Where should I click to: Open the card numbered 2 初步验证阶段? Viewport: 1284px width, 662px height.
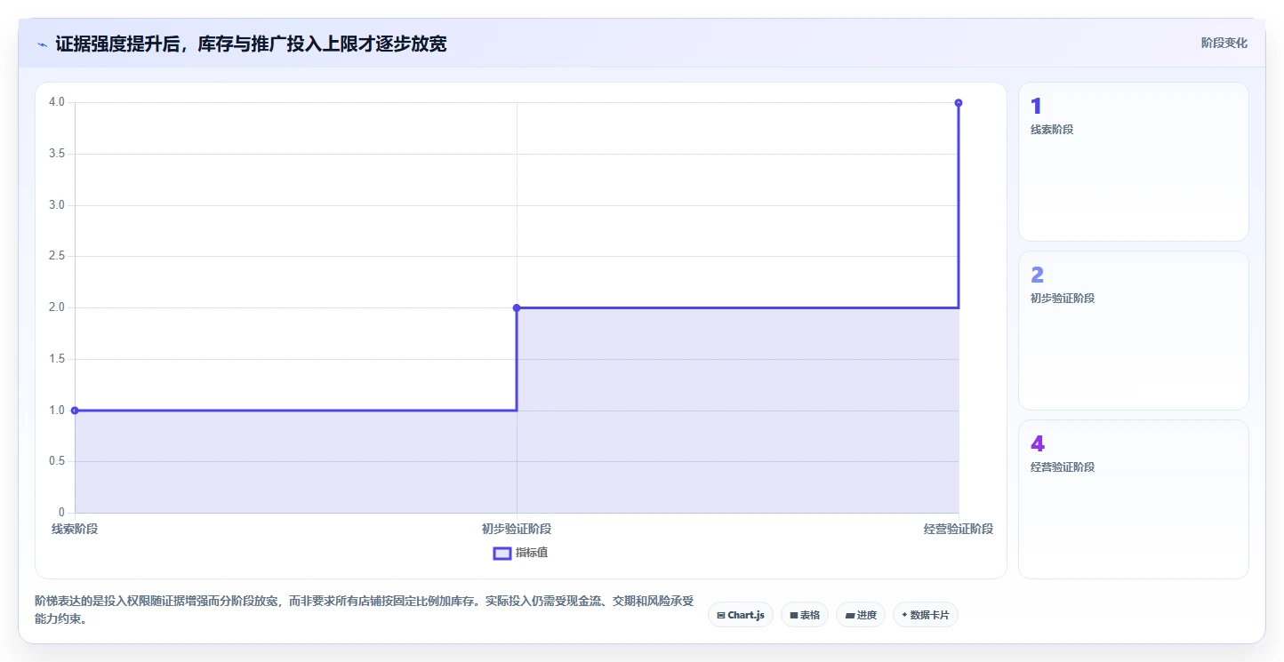pyautogui.click(x=1134, y=331)
